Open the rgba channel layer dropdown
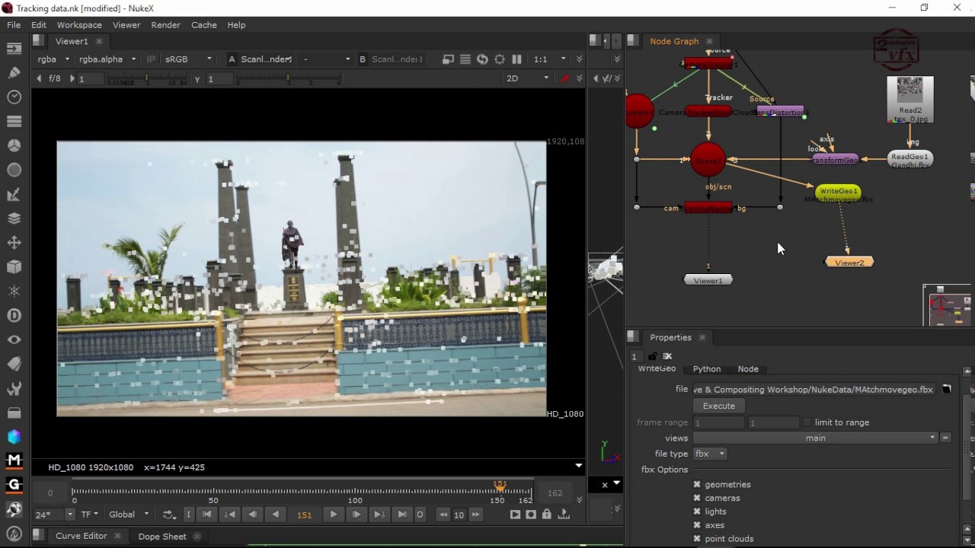Viewport: 975px width, 548px height. (53, 59)
